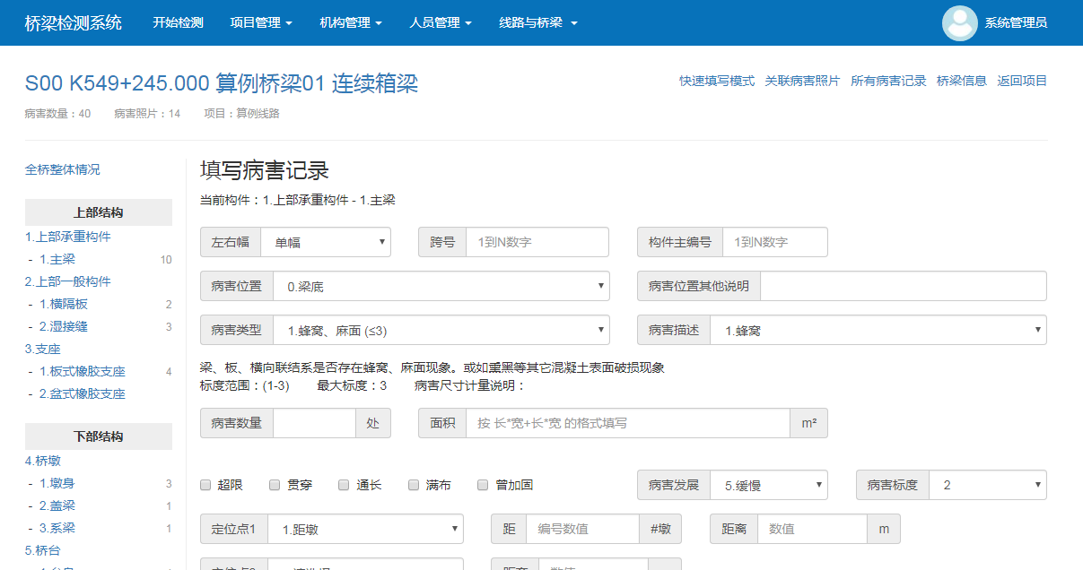Focus the 面积 input field

(627, 423)
